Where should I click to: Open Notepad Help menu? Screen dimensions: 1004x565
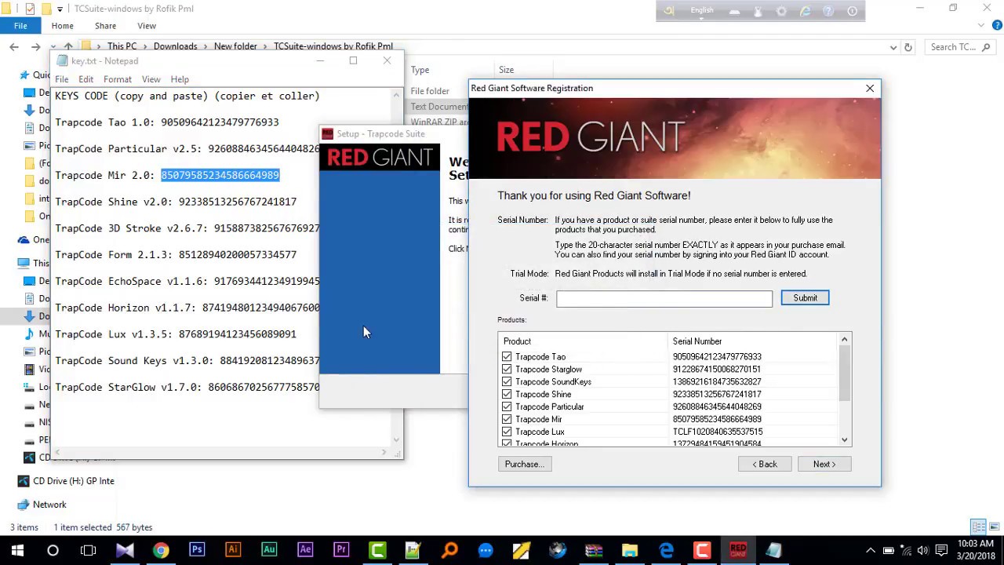(x=180, y=79)
